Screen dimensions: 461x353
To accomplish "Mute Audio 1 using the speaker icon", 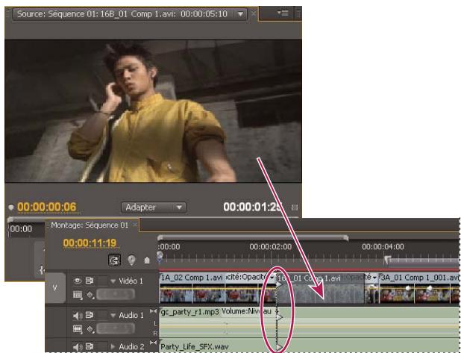I will coord(78,316).
